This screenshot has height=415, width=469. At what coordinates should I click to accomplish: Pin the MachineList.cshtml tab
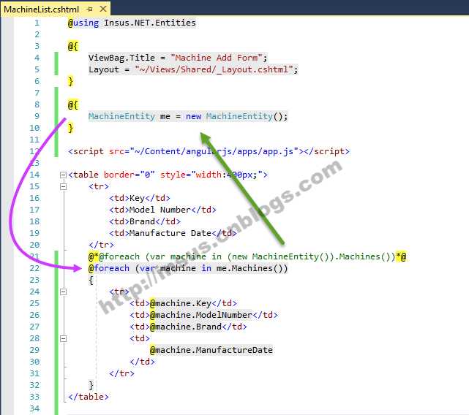pyautogui.click(x=89, y=9)
